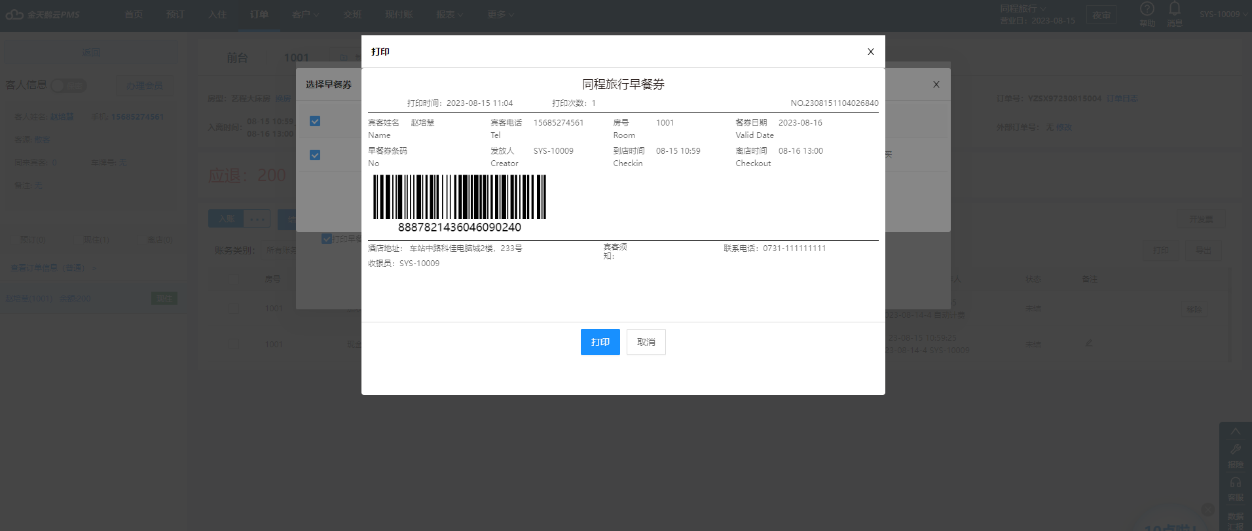Uncheck the first breakfast coupon checkbox
This screenshot has width=1252, height=531.
click(x=315, y=121)
